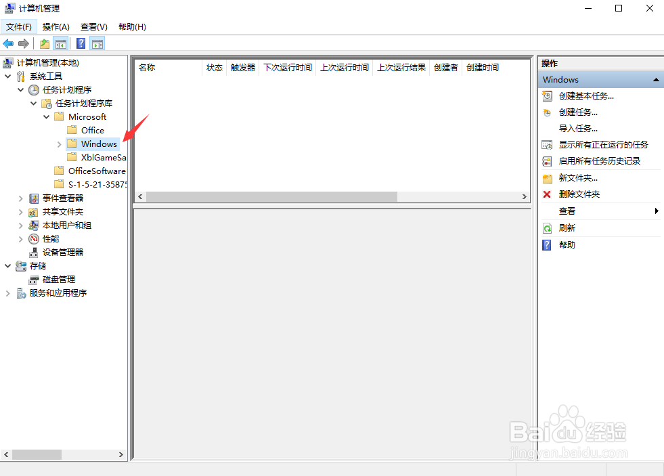Sort by the 创建时间 column header
Screen dimensions: 664x476
click(x=483, y=67)
